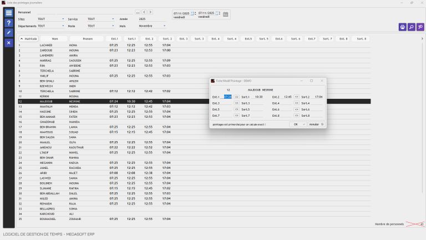The height and width of the screenshot is (240, 426).
Task: Select row 10 TERCHELA SABRINE
Action: tap(194, 91)
